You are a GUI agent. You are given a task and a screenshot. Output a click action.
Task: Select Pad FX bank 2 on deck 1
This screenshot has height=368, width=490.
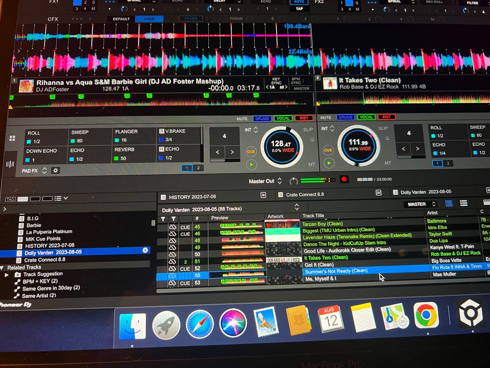198,168
